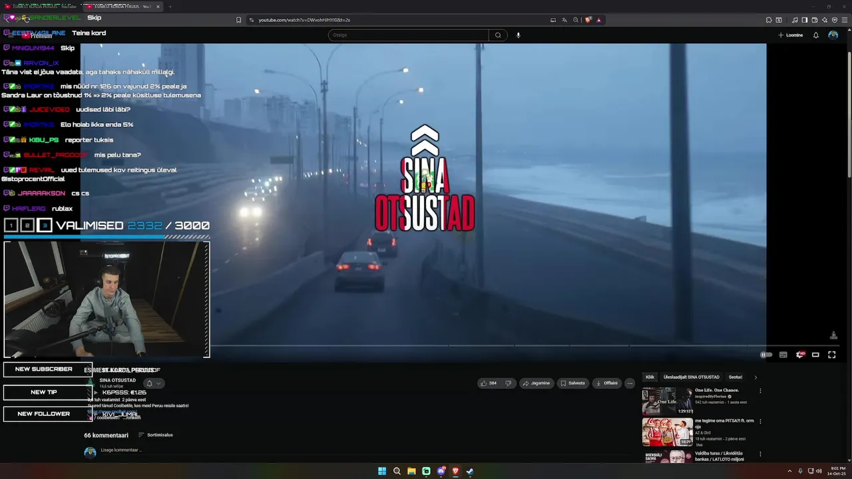Open Brave Shields lion icon
852x479 pixels.
click(x=588, y=20)
